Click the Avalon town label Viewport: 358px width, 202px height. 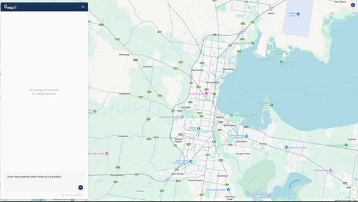click(x=271, y=13)
